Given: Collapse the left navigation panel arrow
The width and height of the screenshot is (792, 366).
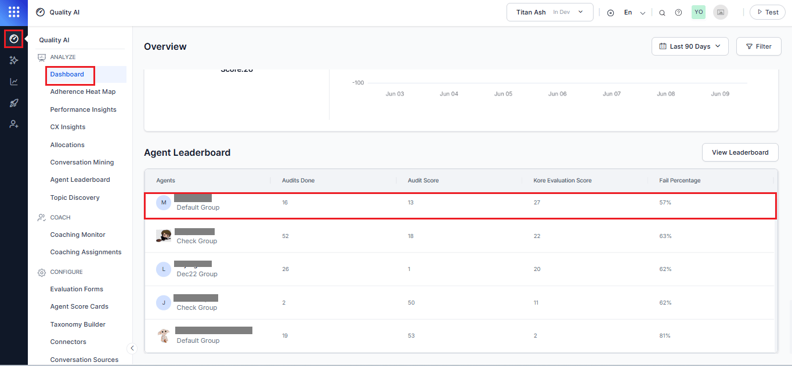Looking at the screenshot, I should click(132, 348).
